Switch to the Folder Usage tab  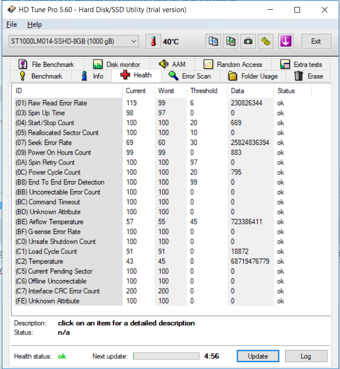[x=253, y=76]
